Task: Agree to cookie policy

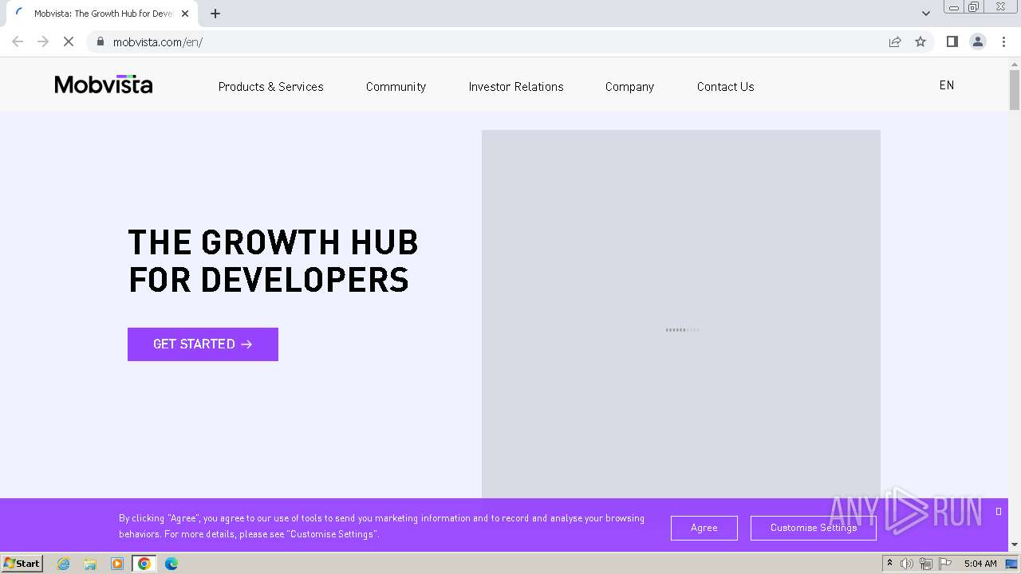Action: (704, 528)
